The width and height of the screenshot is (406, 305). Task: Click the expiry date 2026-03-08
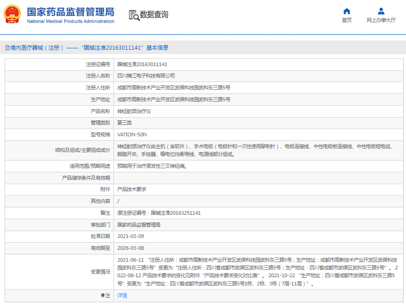click(x=130, y=248)
